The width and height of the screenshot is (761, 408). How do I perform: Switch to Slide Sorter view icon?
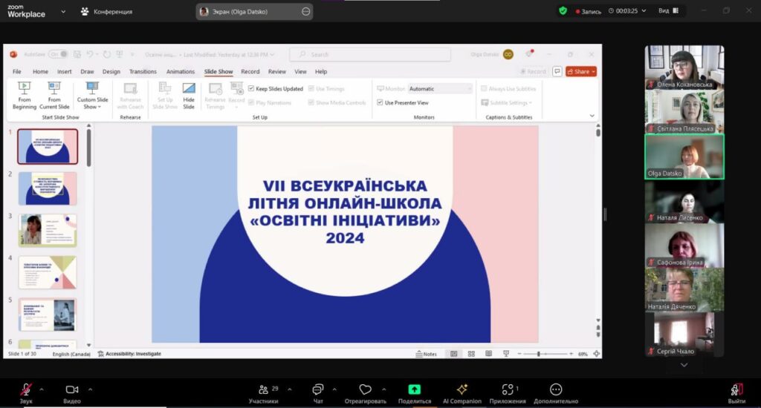click(x=471, y=354)
